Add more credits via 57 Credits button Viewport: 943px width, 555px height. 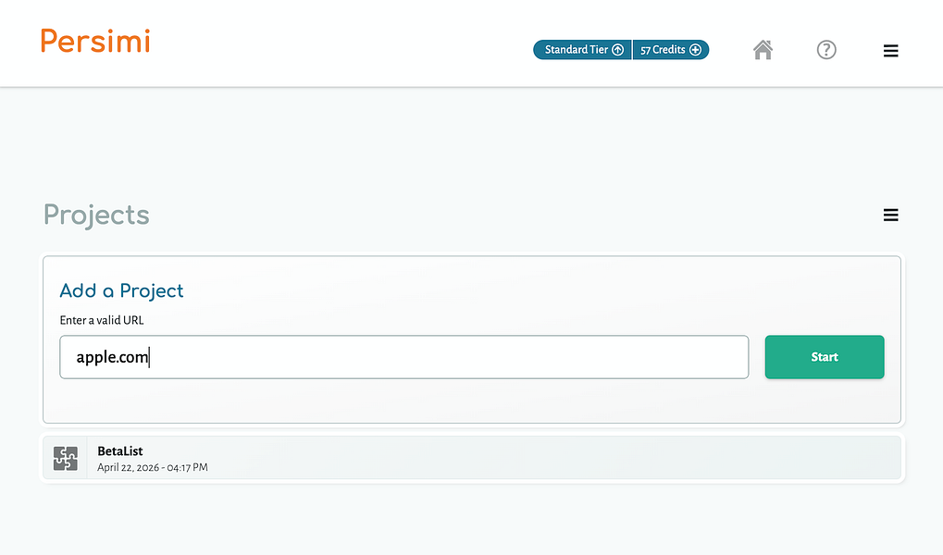click(x=671, y=50)
